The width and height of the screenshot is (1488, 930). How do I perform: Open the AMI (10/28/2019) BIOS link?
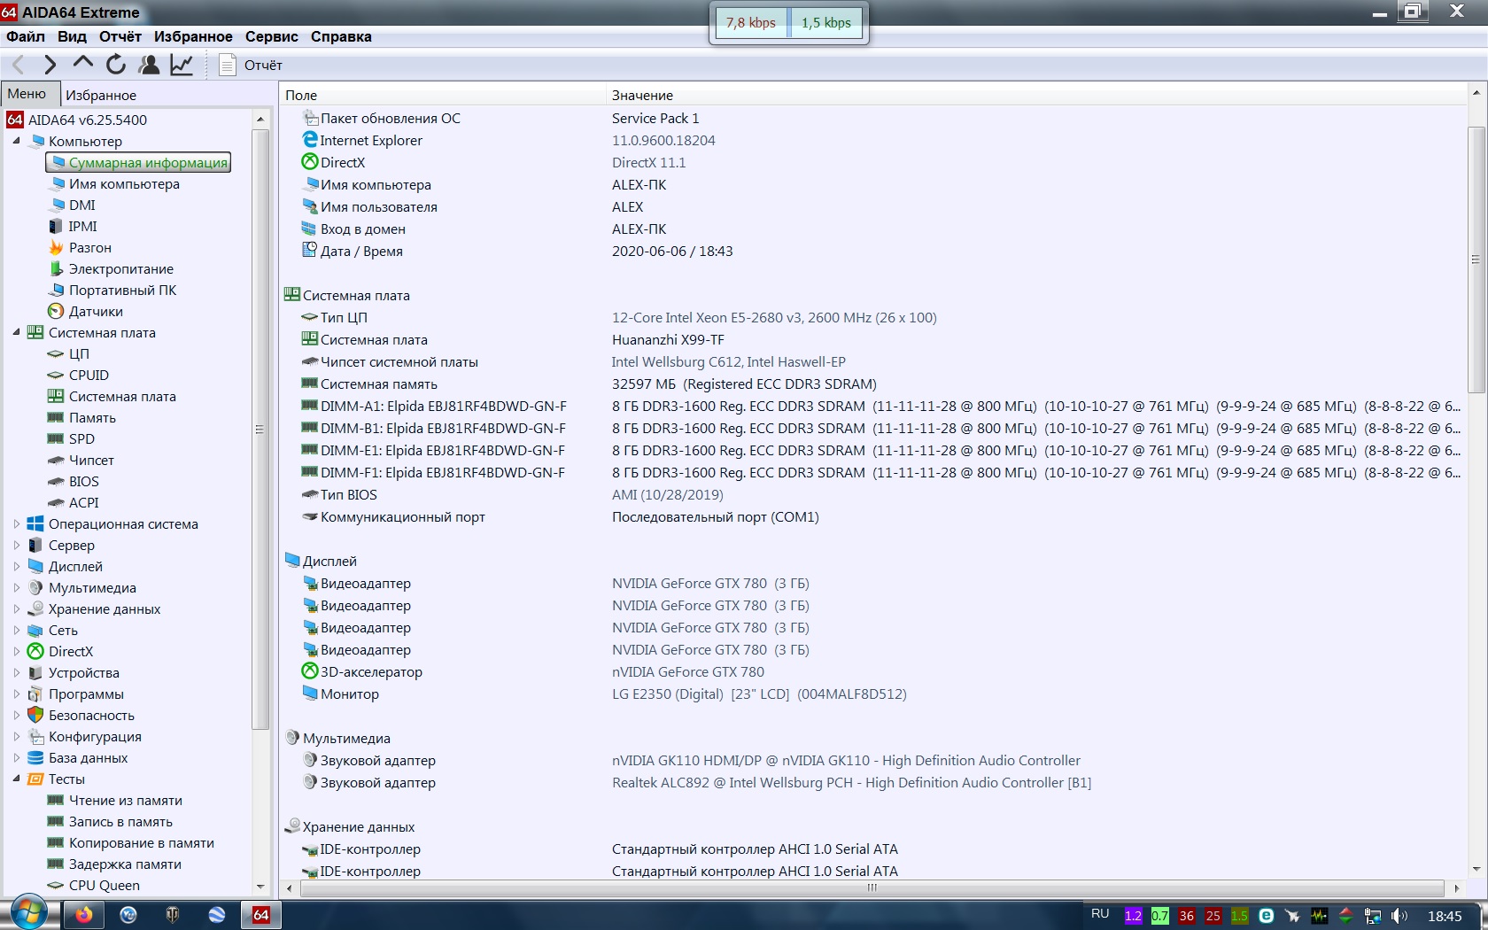(668, 494)
